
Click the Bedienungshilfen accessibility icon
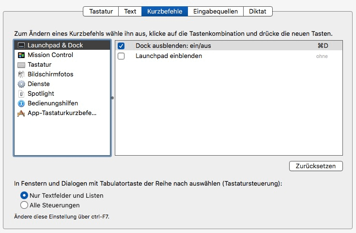pos(21,103)
